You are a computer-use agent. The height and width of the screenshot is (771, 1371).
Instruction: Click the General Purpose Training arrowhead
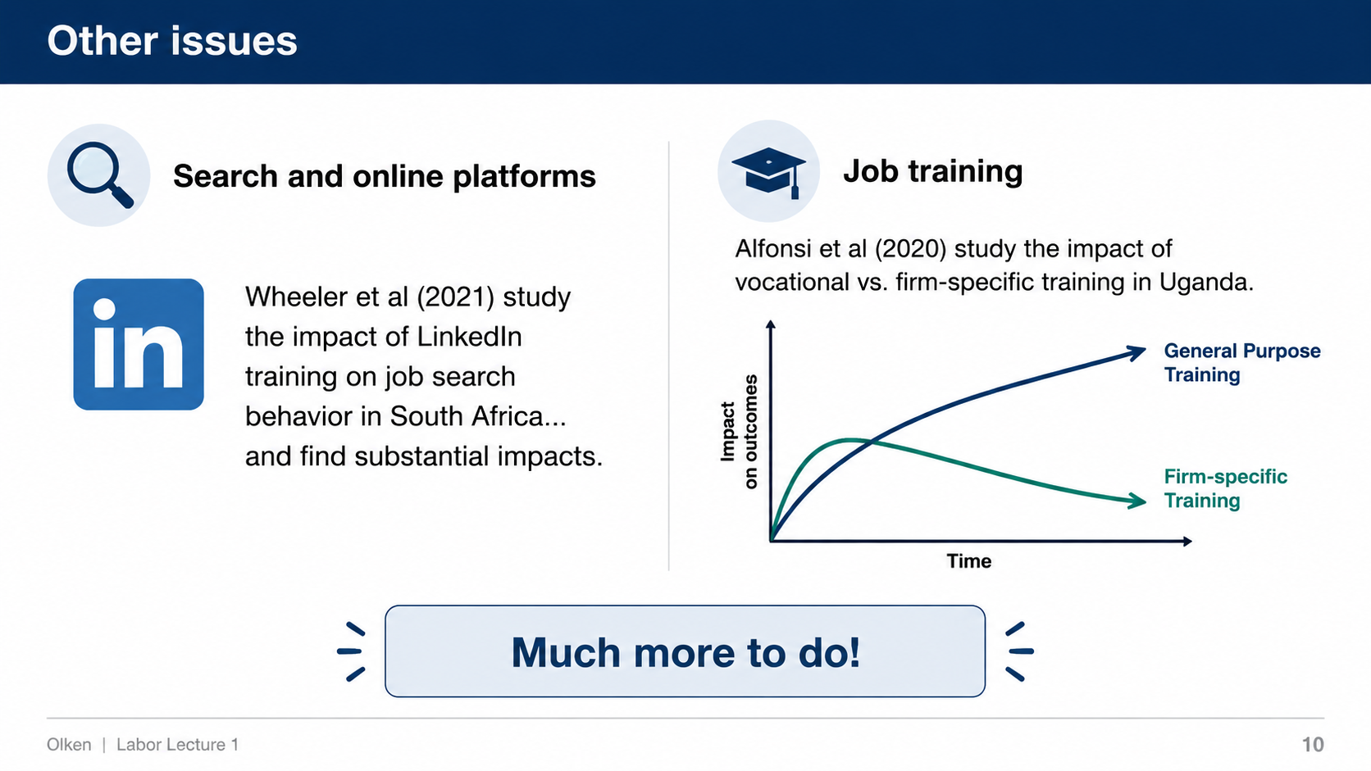1135,352
